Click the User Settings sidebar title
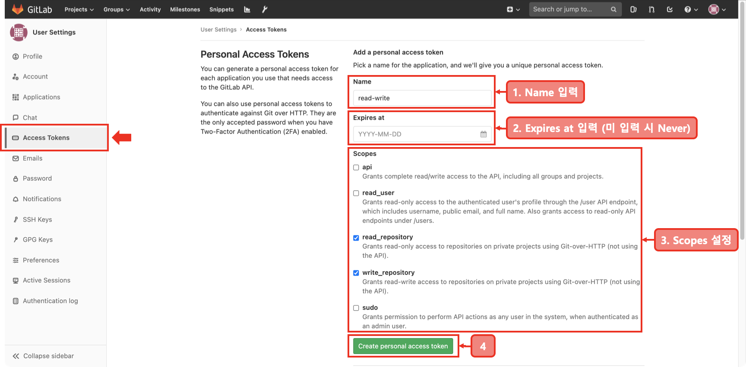This screenshot has height=367, width=746. click(x=54, y=32)
